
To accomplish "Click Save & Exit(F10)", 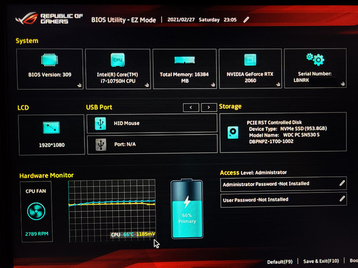I will click(x=321, y=261).
